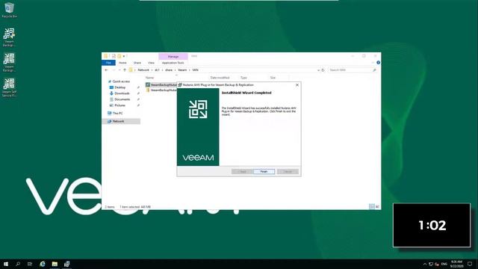This screenshot has height=269, width=478.
Task: Switch Explorer to details view icon
Action: click(372, 207)
